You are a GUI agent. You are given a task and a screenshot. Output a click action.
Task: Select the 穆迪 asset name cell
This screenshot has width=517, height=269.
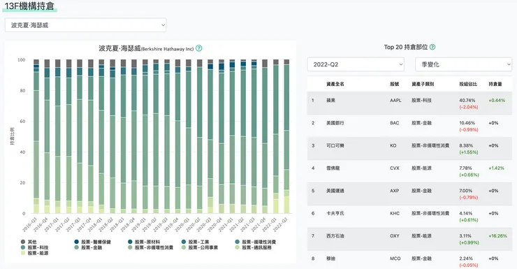pos(330,259)
